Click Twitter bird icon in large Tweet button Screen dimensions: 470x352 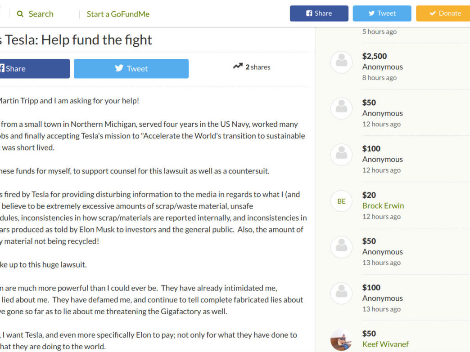[119, 68]
